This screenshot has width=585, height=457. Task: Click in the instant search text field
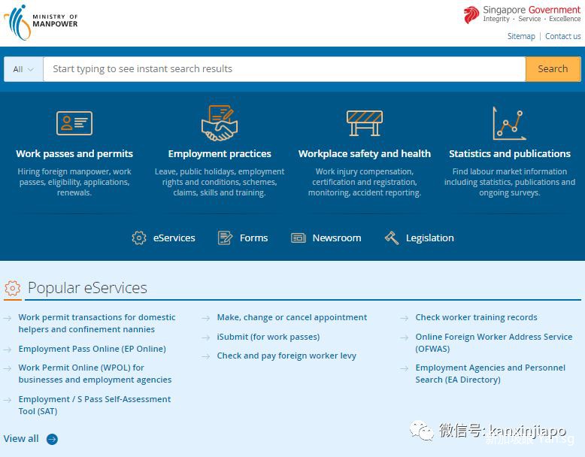pos(284,69)
